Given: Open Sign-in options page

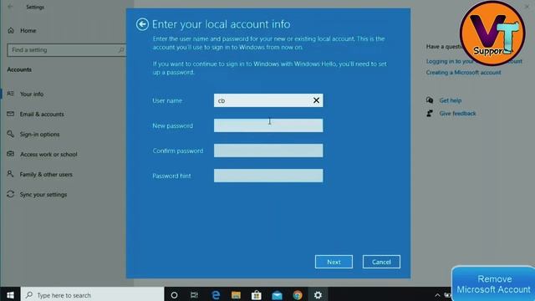Looking at the screenshot, I should 39,134.
